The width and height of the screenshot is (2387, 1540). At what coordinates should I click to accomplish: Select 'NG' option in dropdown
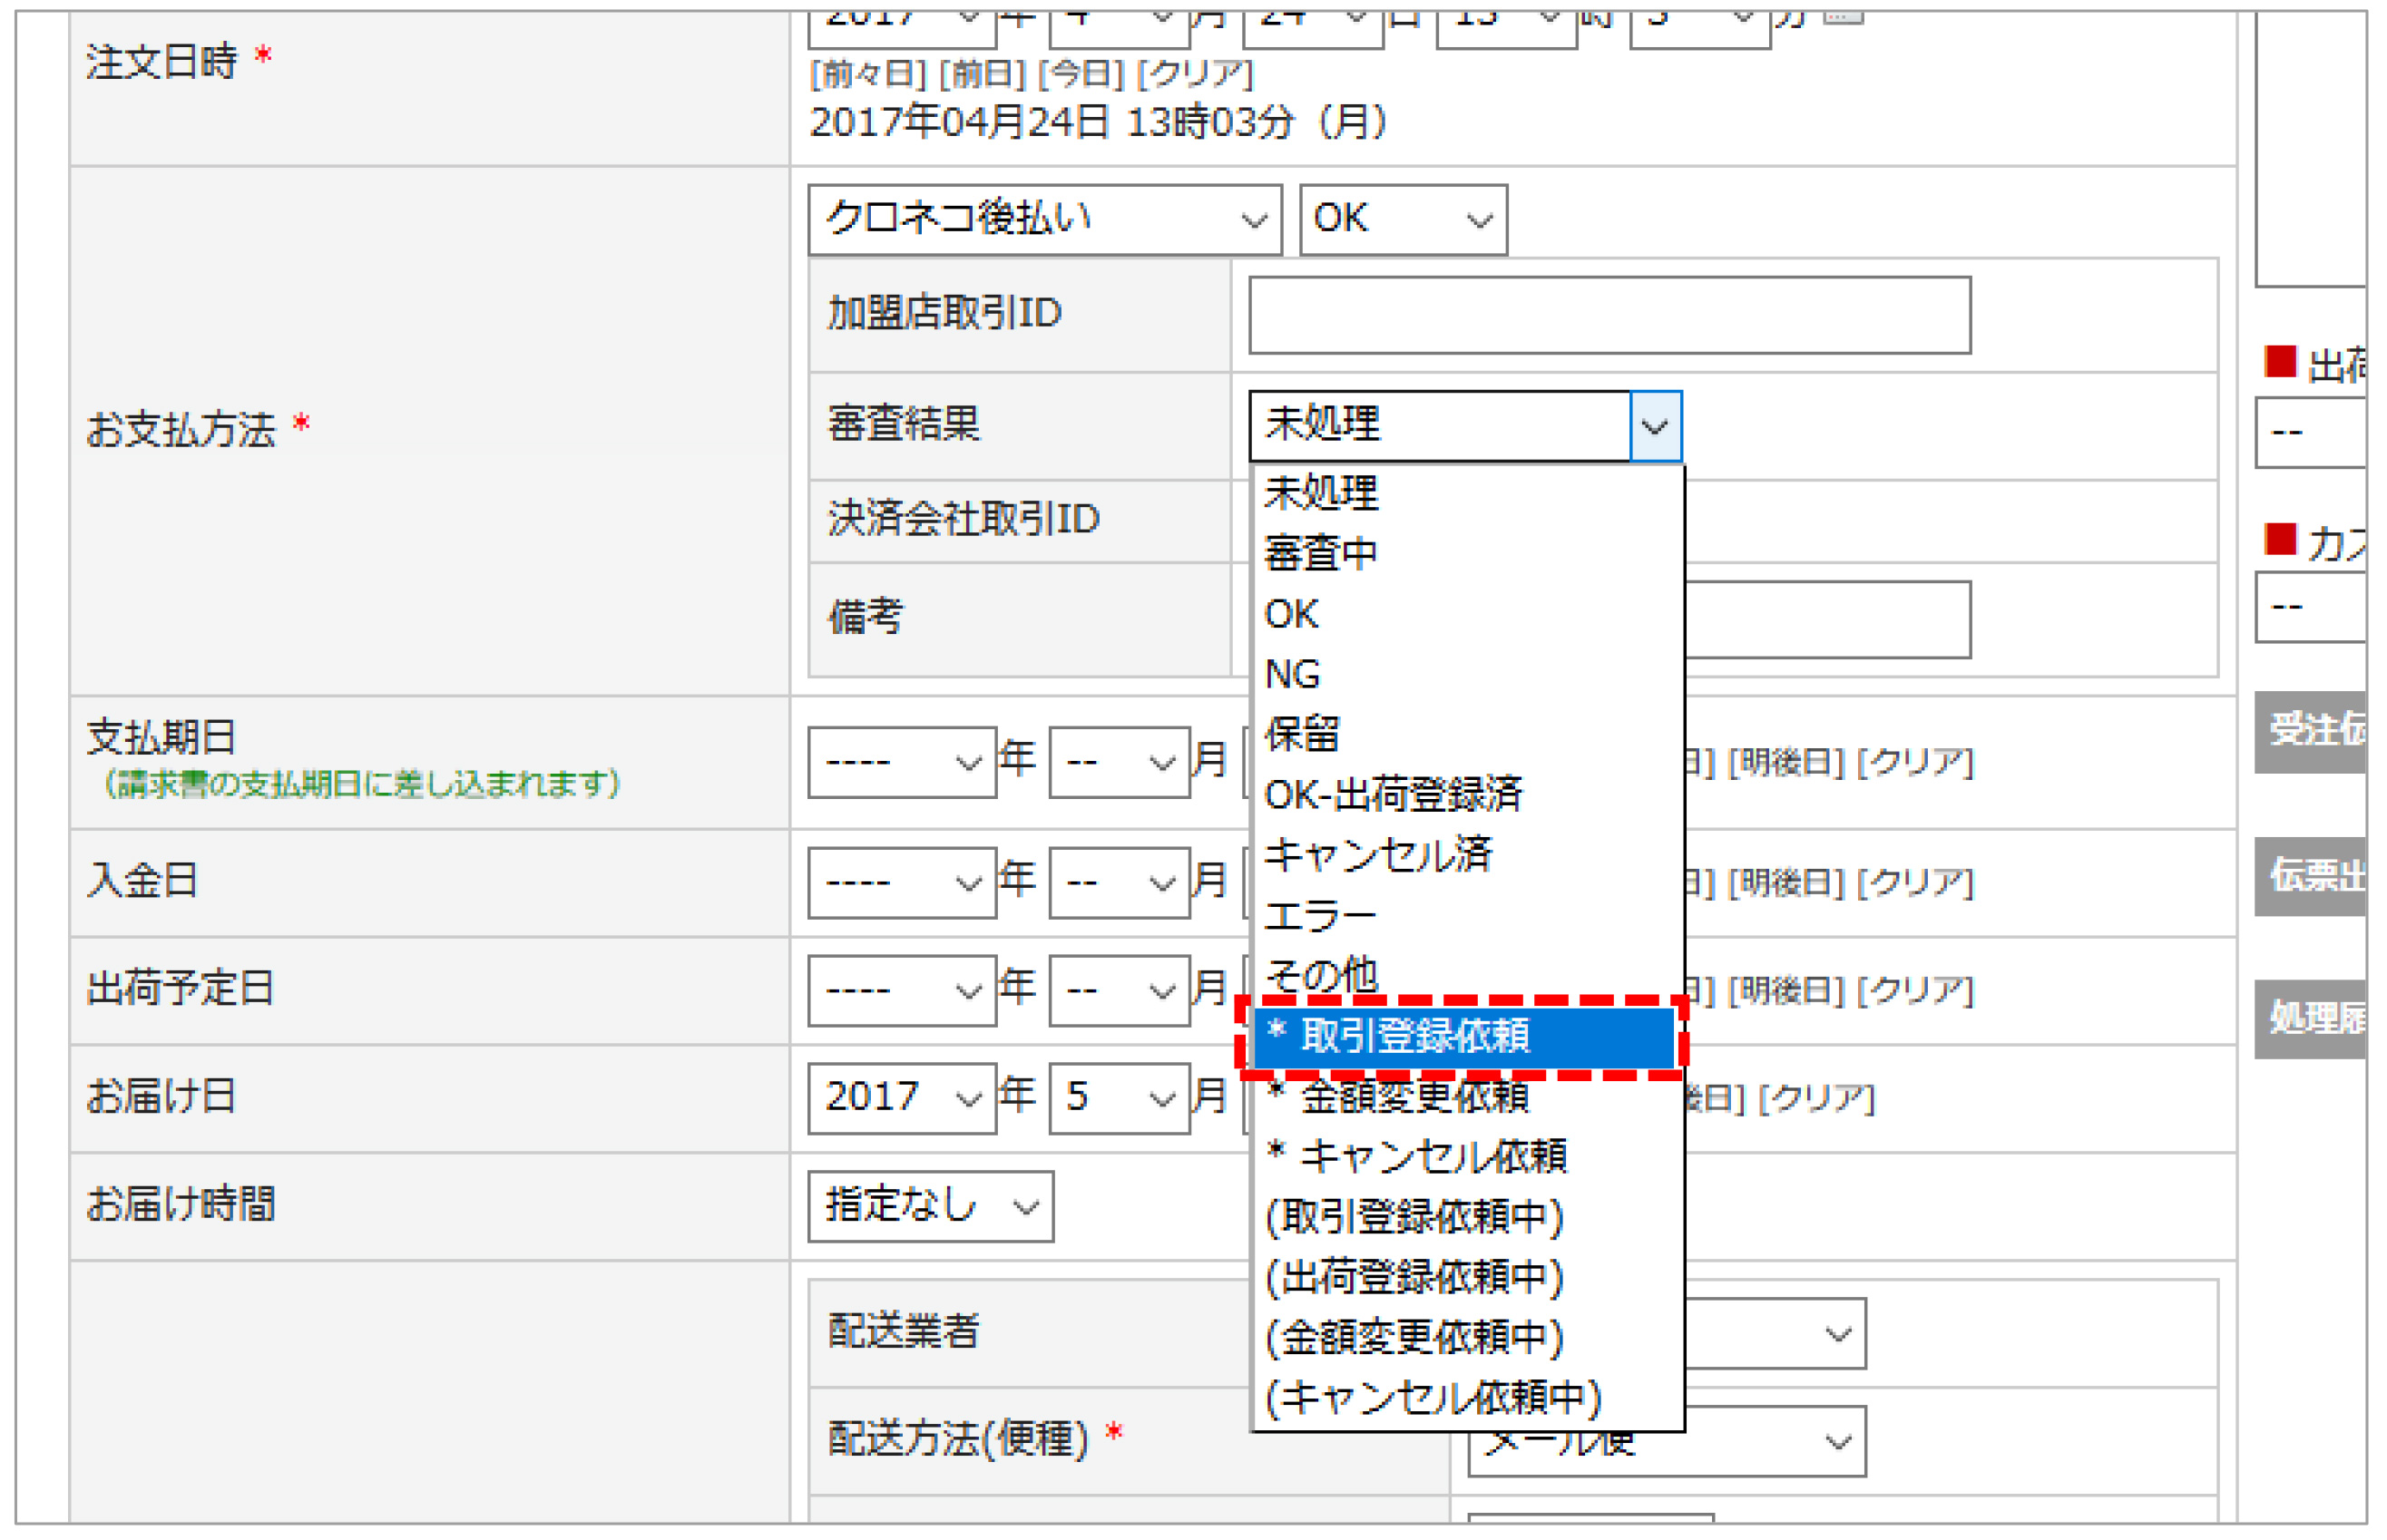1293,674
